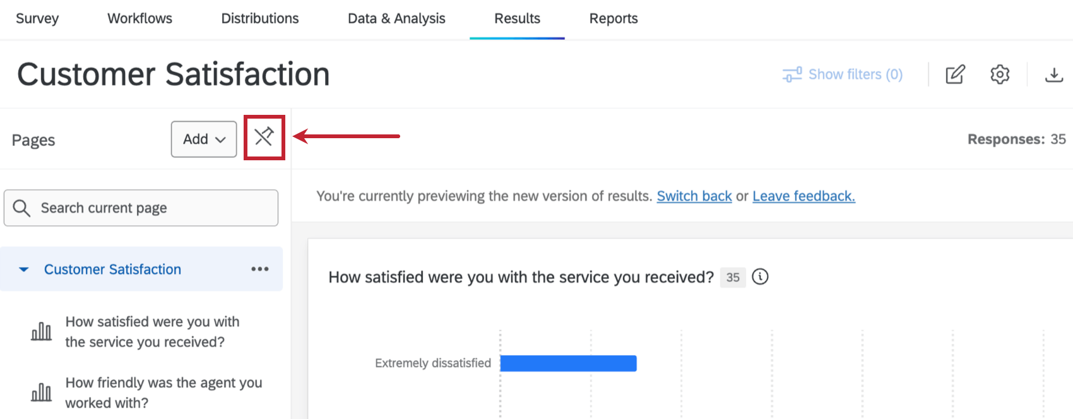Show filters panel
Viewport: 1073px width, 419px height.
click(843, 74)
